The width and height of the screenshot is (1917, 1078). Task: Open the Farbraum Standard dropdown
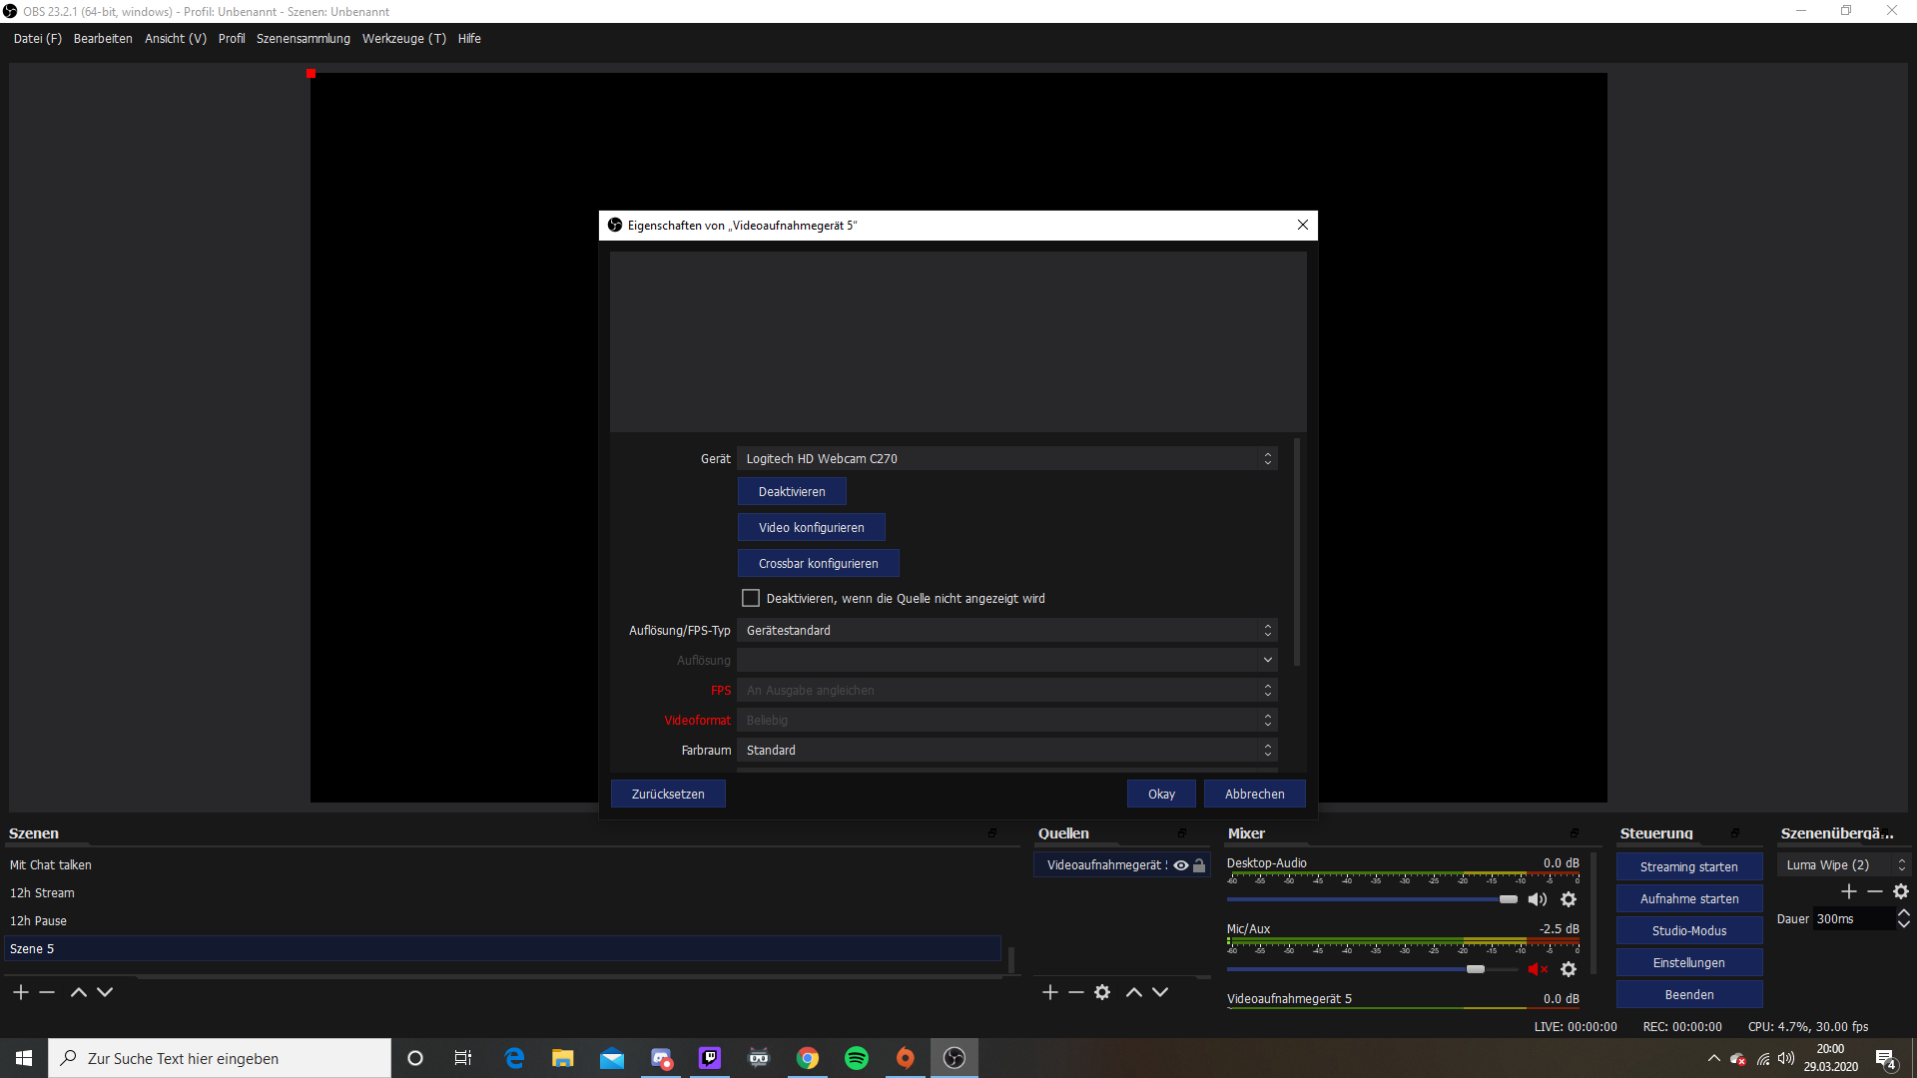tap(1006, 750)
